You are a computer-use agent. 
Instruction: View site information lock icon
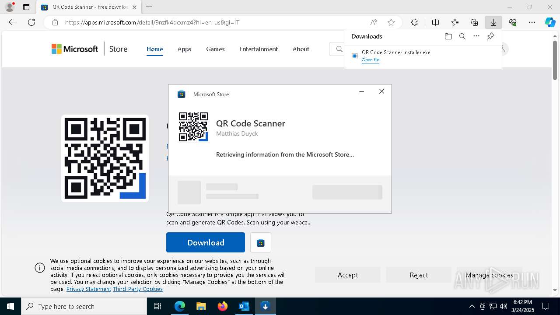tap(55, 22)
